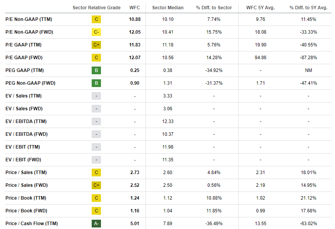Click the WFC value 10.88 for P/E Non-GAAP (TTM)

pyautogui.click(x=135, y=19)
